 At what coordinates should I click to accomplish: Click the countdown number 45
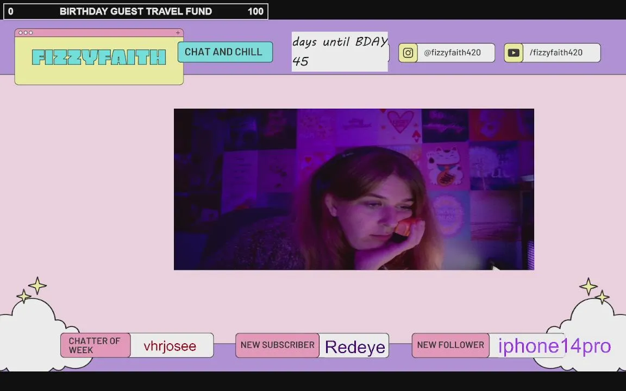(x=301, y=61)
